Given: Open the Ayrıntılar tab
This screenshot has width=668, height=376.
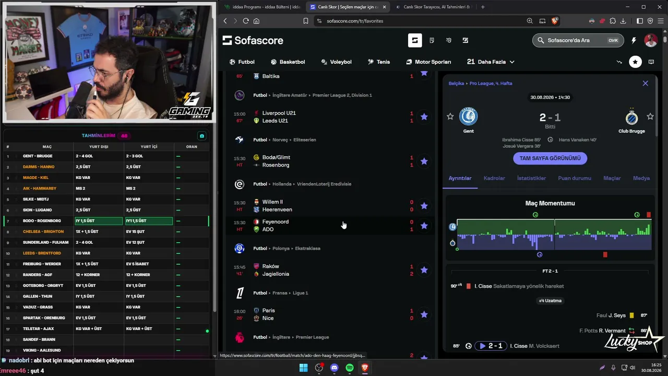Looking at the screenshot, I should point(460,178).
